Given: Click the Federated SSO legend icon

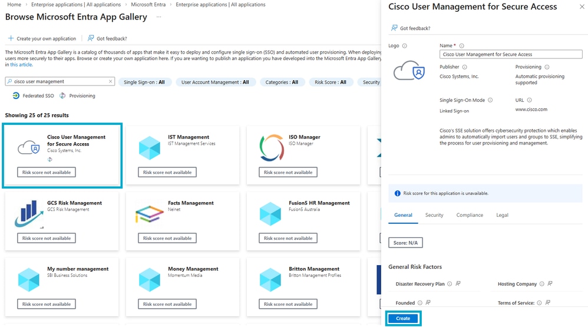Looking at the screenshot, I should (16, 95).
